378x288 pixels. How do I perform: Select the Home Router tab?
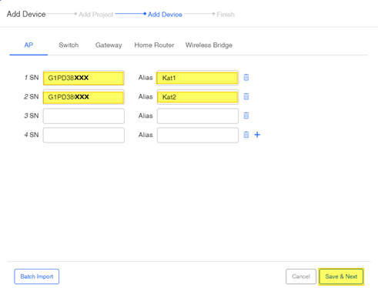pos(154,45)
